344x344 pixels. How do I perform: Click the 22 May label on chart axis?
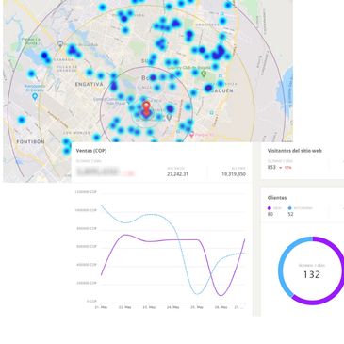point(124,307)
